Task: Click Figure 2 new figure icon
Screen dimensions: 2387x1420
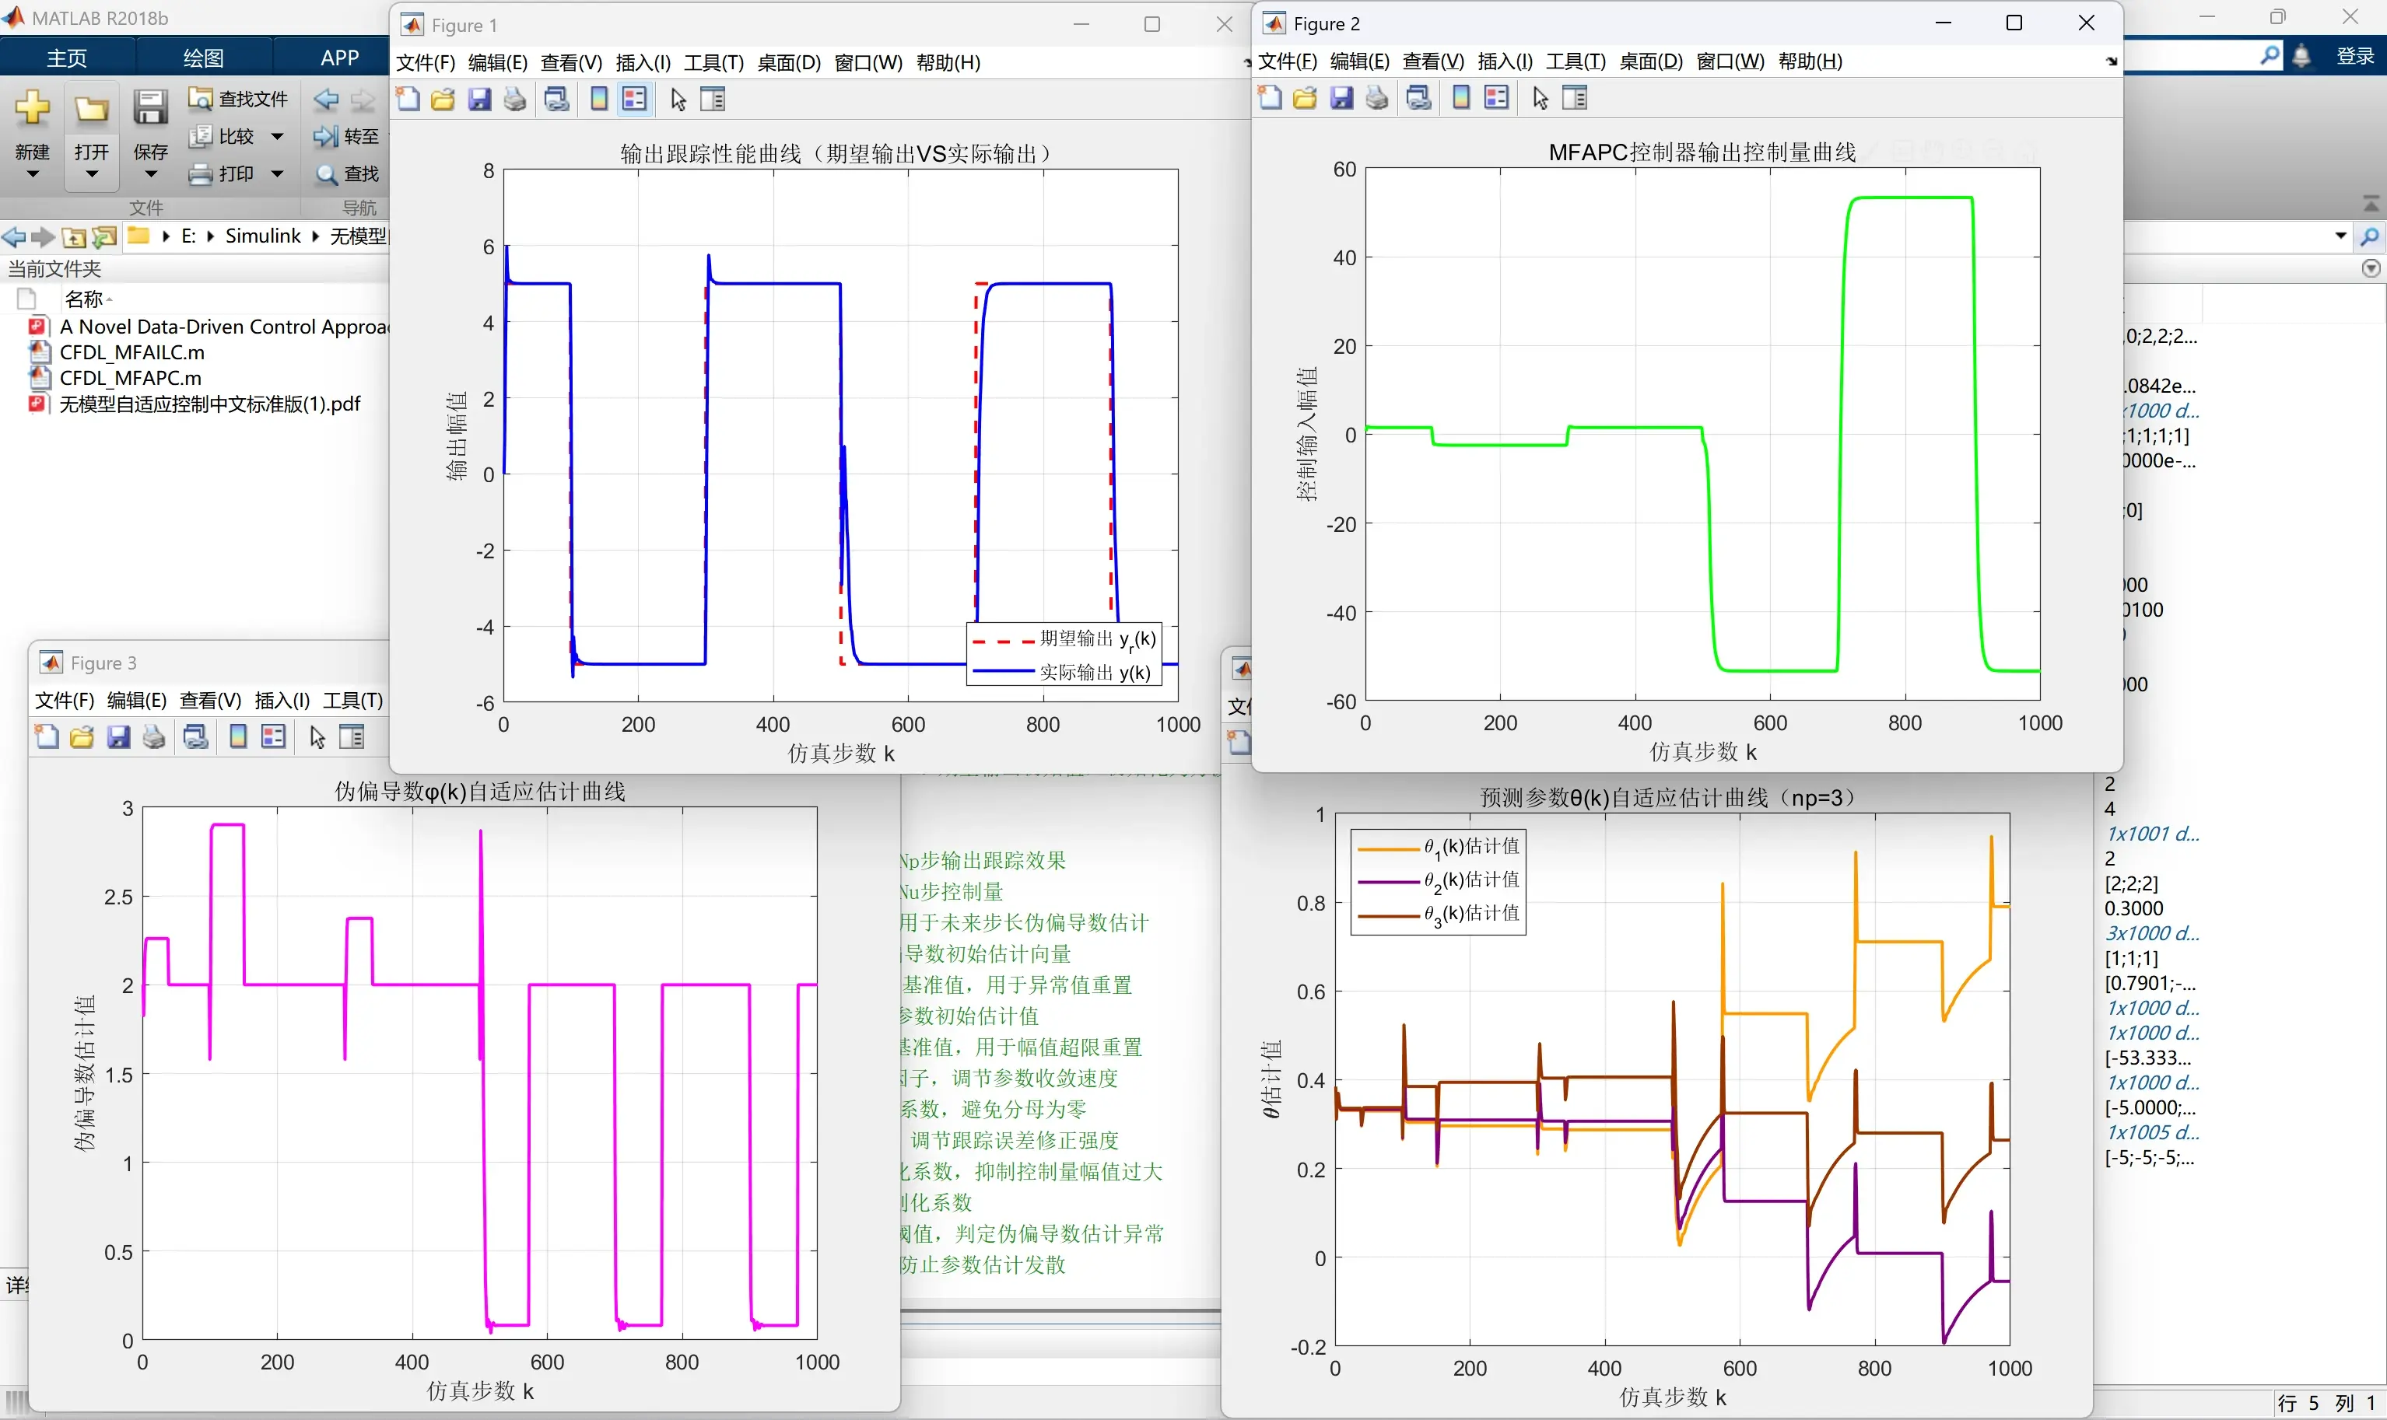Action: pyautogui.click(x=1270, y=98)
